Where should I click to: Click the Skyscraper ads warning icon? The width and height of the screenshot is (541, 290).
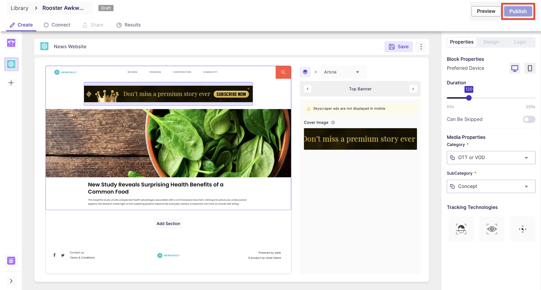tap(309, 109)
